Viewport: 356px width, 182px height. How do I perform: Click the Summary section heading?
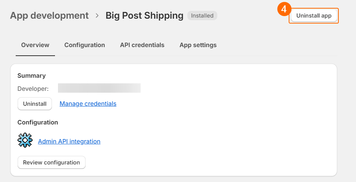tap(31, 75)
